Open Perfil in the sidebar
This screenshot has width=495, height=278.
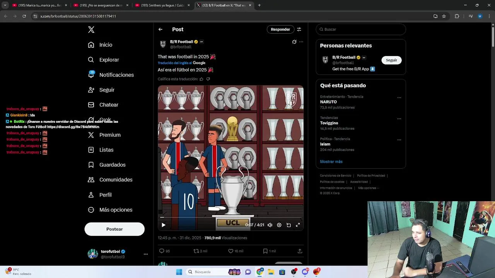pos(100,195)
